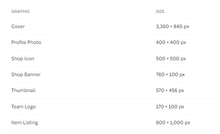
Task: Click the SIZE column header
Action: [x=160, y=12]
